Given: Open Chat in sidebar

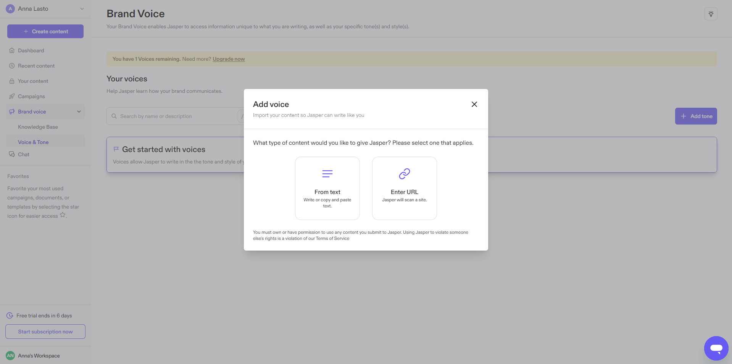Looking at the screenshot, I should coord(45,154).
